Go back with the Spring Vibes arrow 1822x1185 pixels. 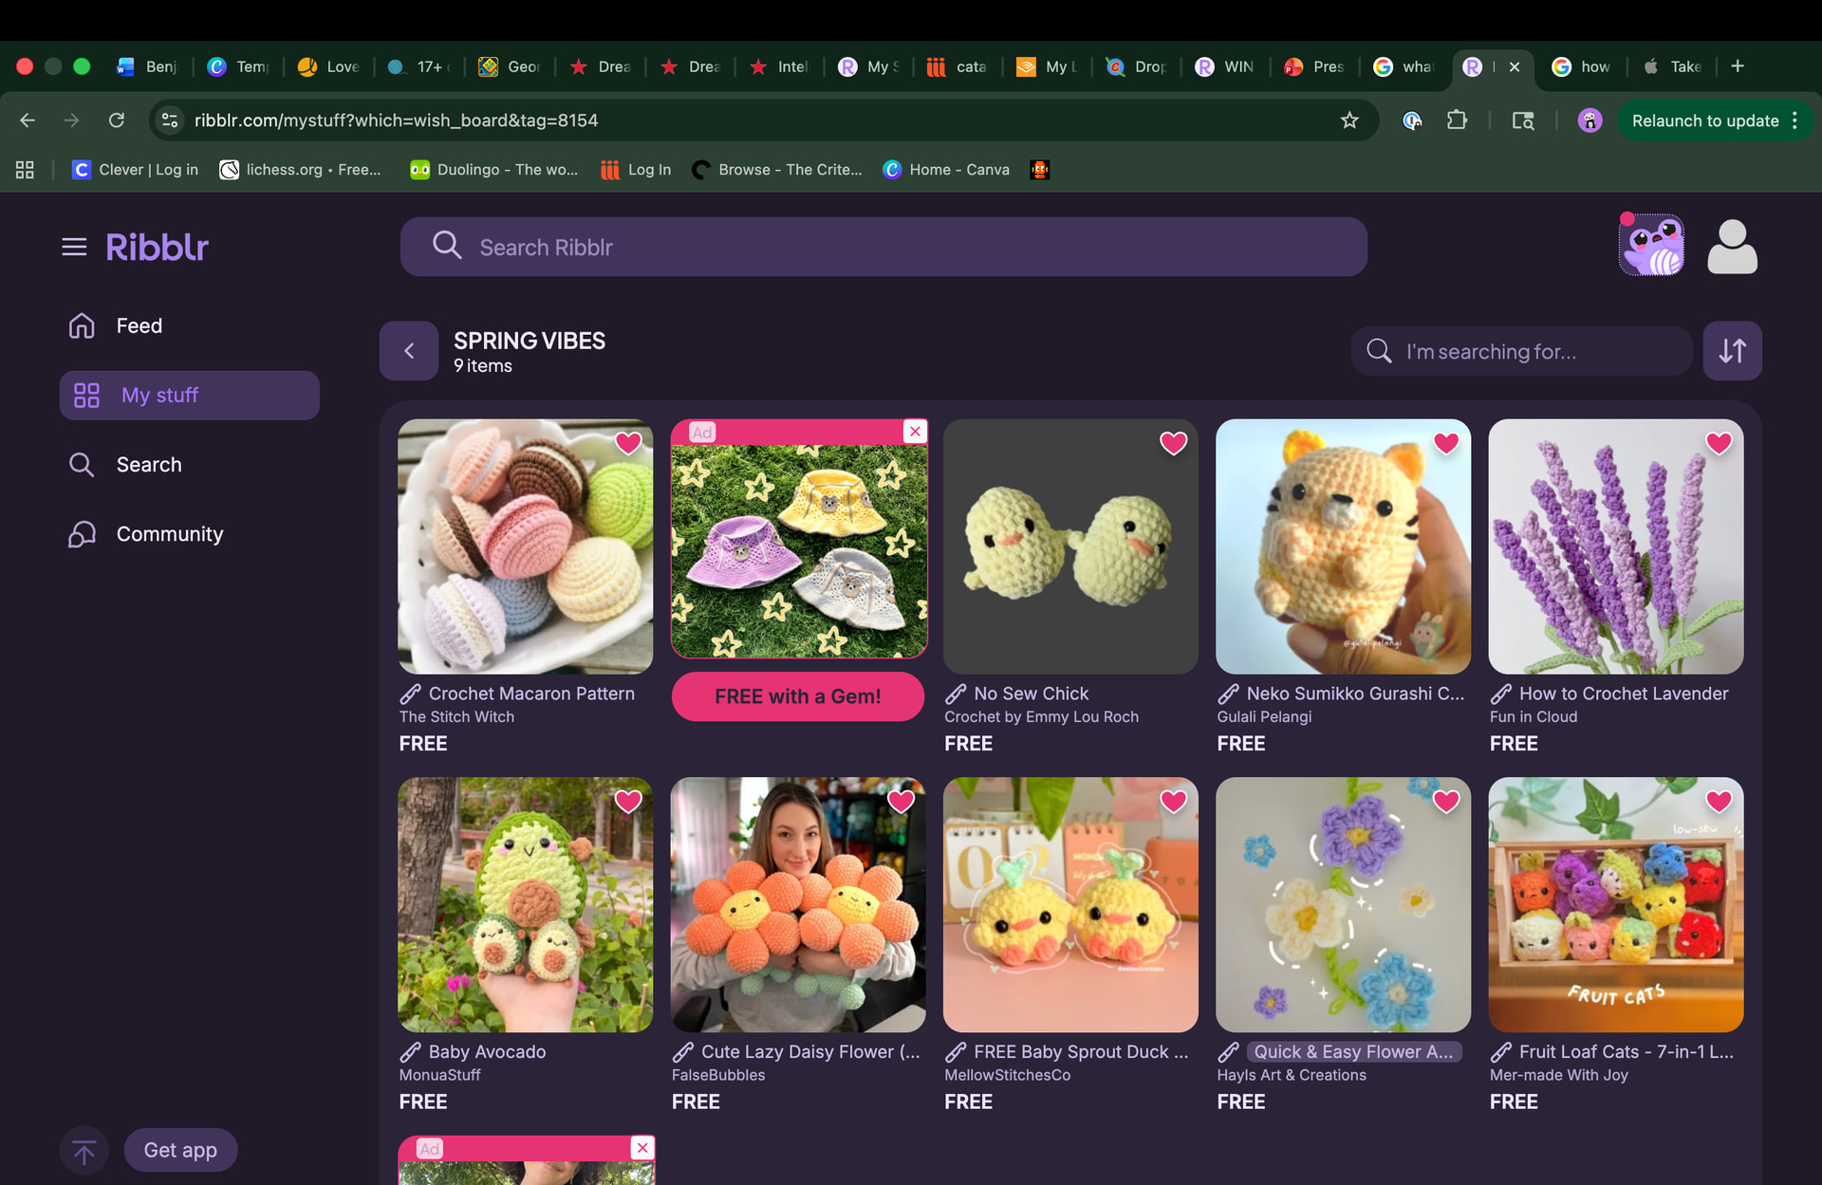click(409, 351)
